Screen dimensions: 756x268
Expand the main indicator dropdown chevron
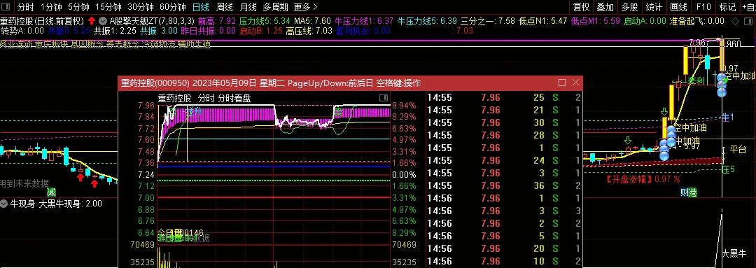click(103, 21)
